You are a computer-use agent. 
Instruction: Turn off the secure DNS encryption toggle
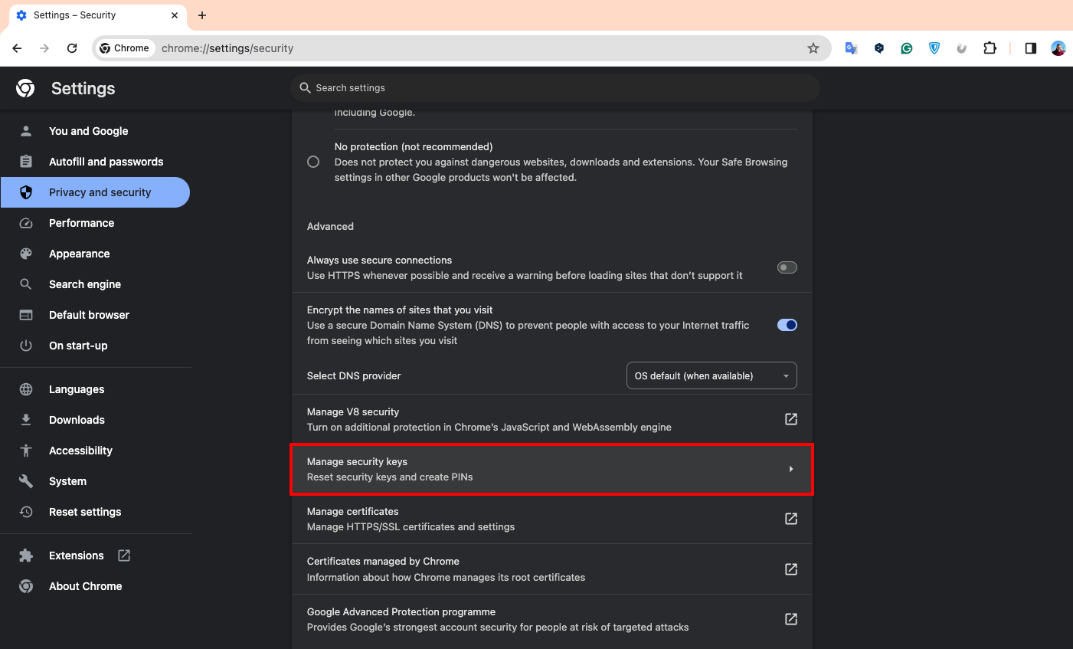click(x=787, y=325)
